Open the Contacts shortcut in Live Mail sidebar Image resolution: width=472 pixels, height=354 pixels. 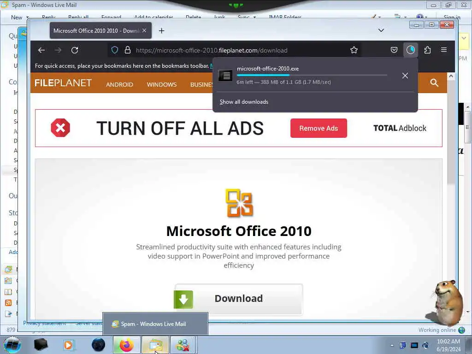click(8, 292)
